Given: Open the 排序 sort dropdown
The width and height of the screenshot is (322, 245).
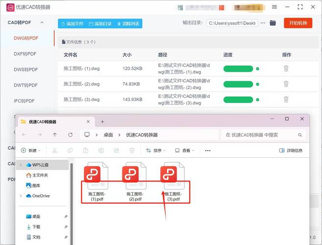Looking at the screenshot, I should click(x=156, y=150).
